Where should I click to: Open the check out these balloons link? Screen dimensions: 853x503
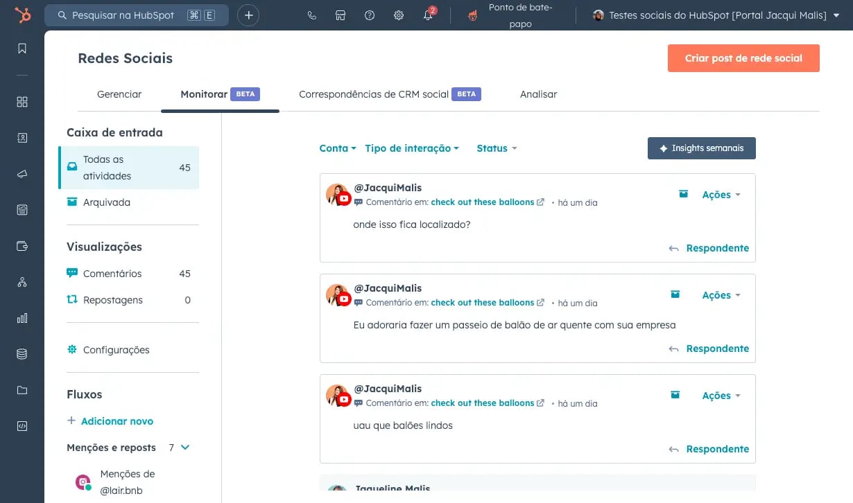coord(483,202)
